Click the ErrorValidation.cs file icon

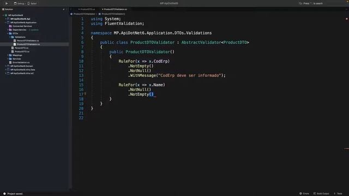10,63
